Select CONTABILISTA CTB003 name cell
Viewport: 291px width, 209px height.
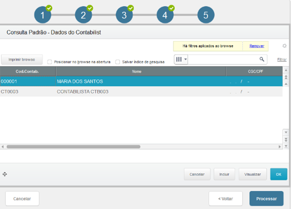(x=141, y=92)
